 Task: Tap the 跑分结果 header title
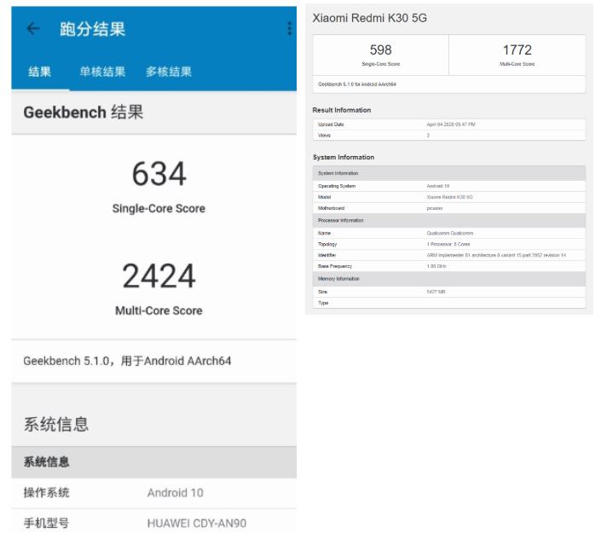tap(92, 29)
